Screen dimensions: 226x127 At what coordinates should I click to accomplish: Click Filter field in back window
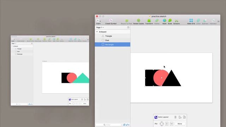point(19,104)
